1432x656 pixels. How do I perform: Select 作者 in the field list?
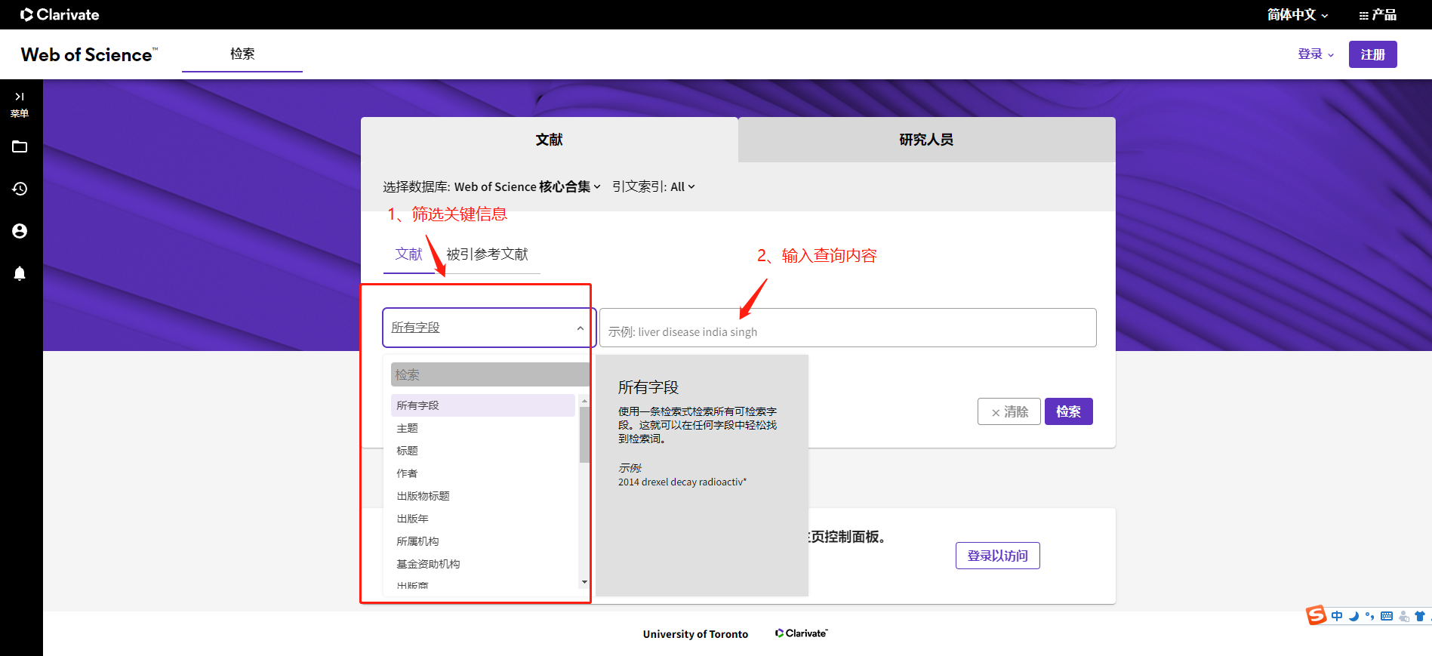point(483,473)
